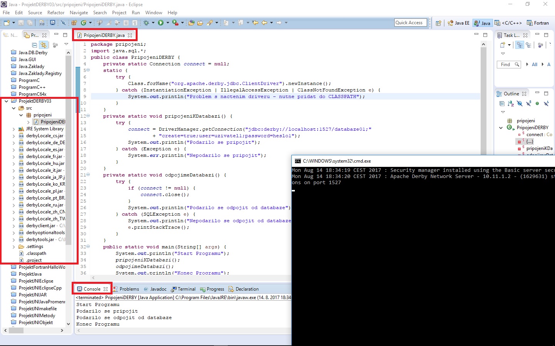
Task: Click the green Run button in the toolbar
Action: click(x=161, y=23)
